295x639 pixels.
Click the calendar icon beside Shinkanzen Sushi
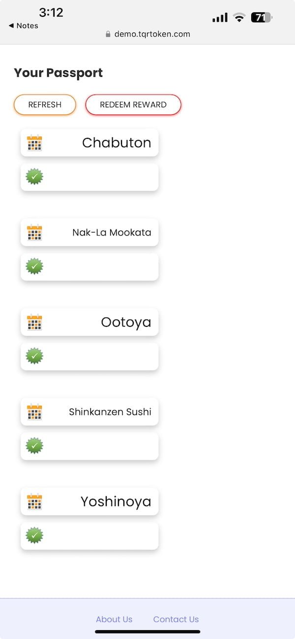[x=34, y=412]
